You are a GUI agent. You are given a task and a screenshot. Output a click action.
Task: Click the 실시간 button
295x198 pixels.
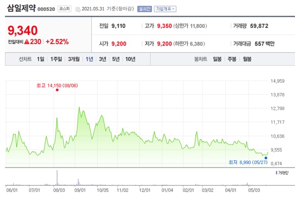[x=144, y=9]
